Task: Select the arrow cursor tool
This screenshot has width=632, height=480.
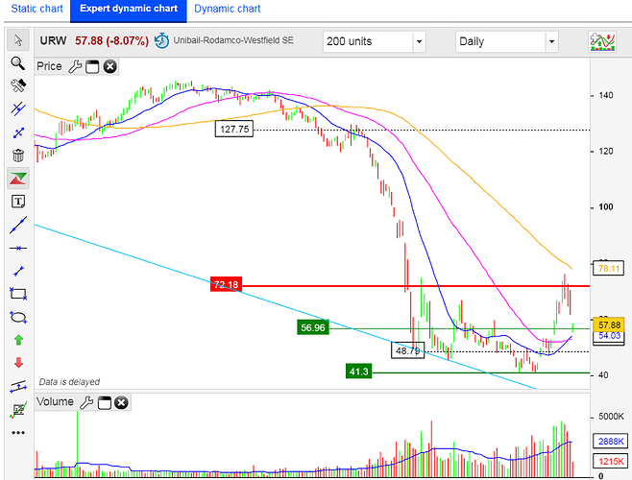Action: pos(17,40)
